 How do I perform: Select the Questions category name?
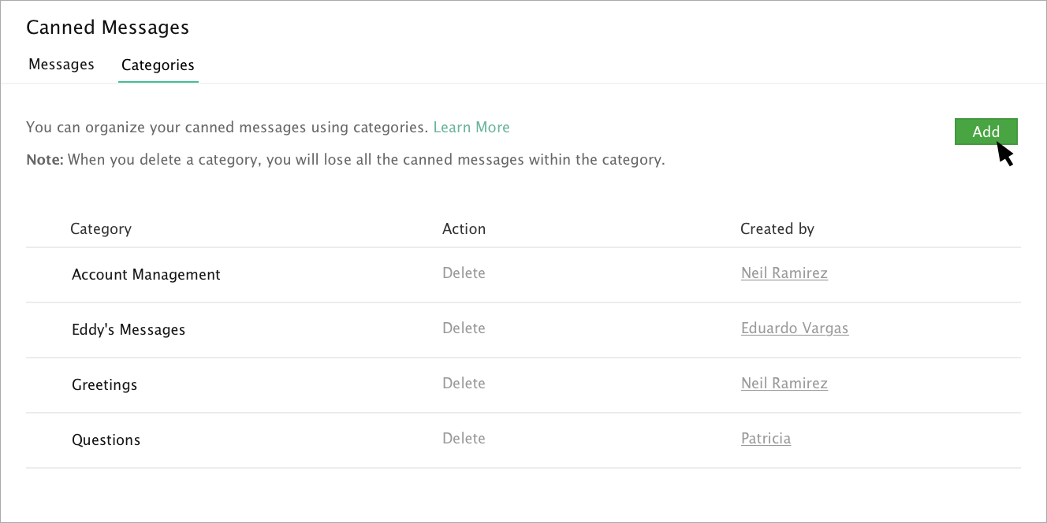click(x=106, y=440)
